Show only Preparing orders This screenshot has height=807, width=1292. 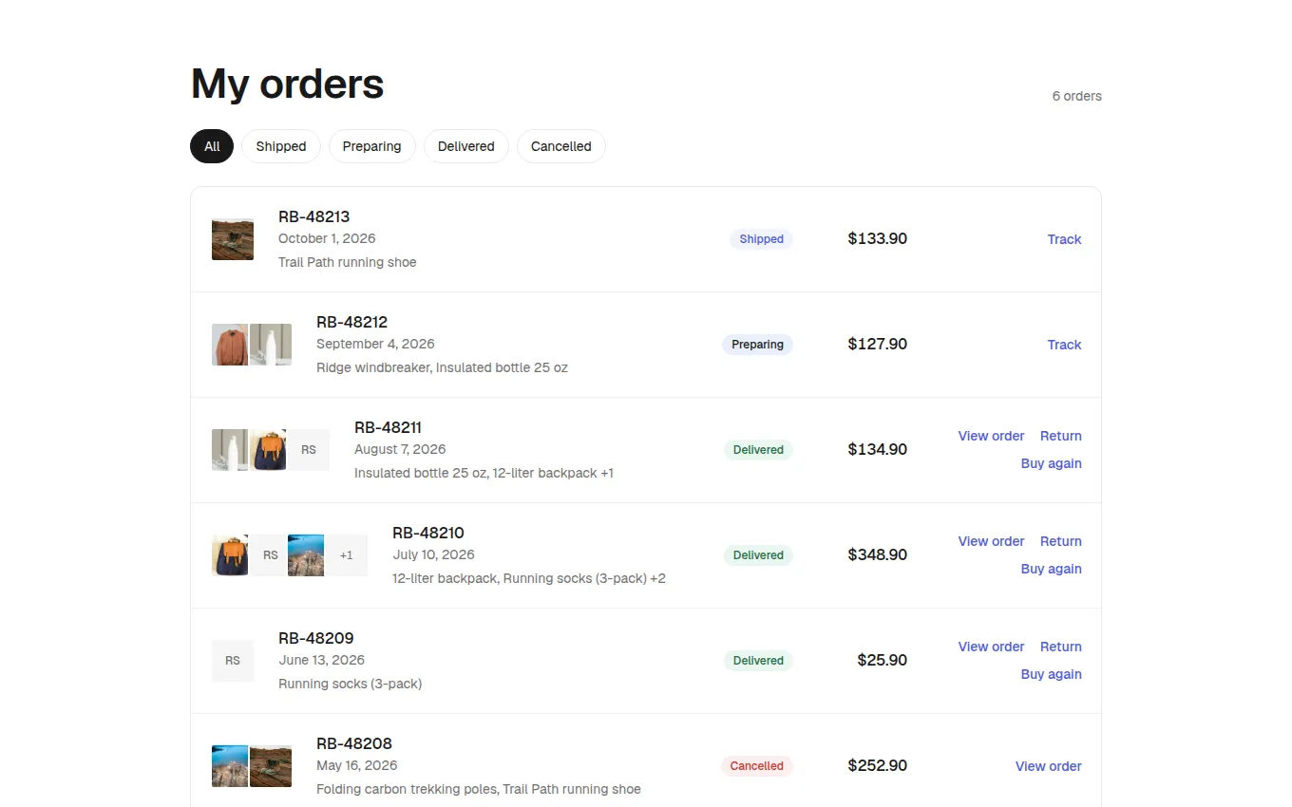[372, 146]
